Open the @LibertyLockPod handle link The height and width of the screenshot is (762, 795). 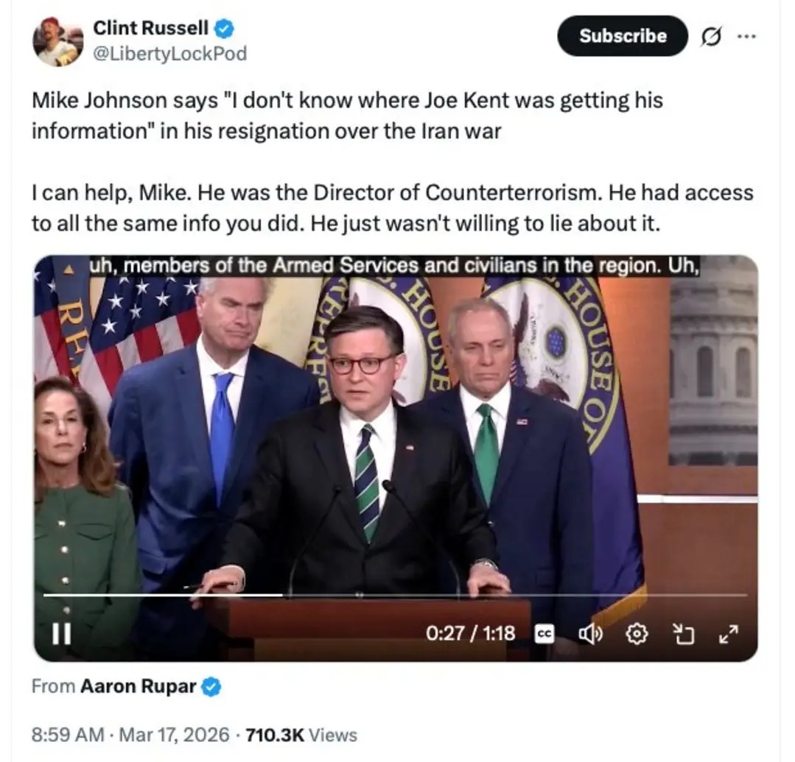click(x=170, y=53)
